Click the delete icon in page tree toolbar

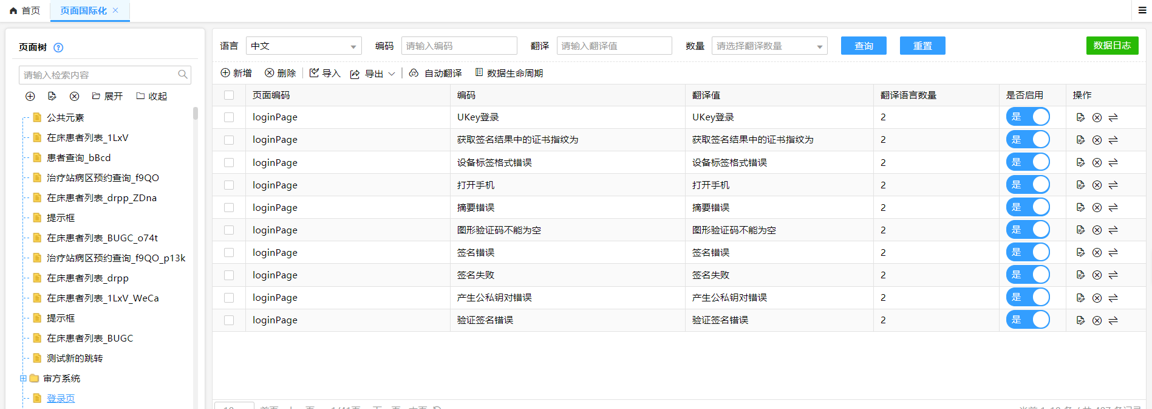(x=74, y=96)
